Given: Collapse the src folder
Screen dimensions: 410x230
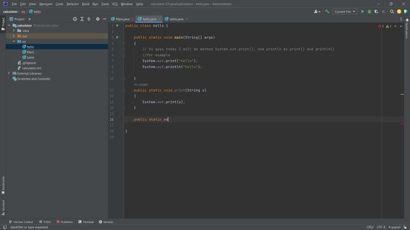Looking at the screenshot, I should coord(14,42).
